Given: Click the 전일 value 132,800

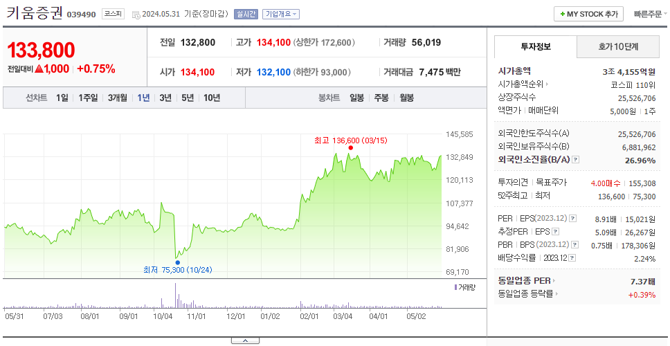Looking at the screenshot, I should pyautogui.click(x=198, y=43).
